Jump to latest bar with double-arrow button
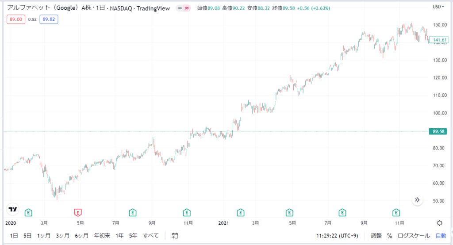The width and height of the screenshot is (453, 245). point(417,200)
